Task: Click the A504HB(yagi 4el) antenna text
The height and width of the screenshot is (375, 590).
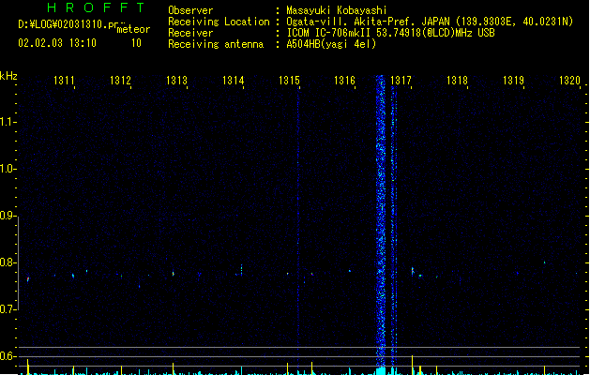Action: (x=331, y=44)
